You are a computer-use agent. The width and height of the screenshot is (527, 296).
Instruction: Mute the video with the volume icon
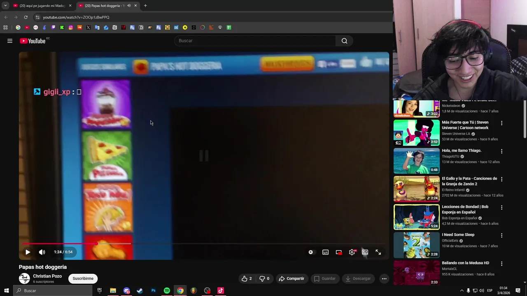coord(42,252)
